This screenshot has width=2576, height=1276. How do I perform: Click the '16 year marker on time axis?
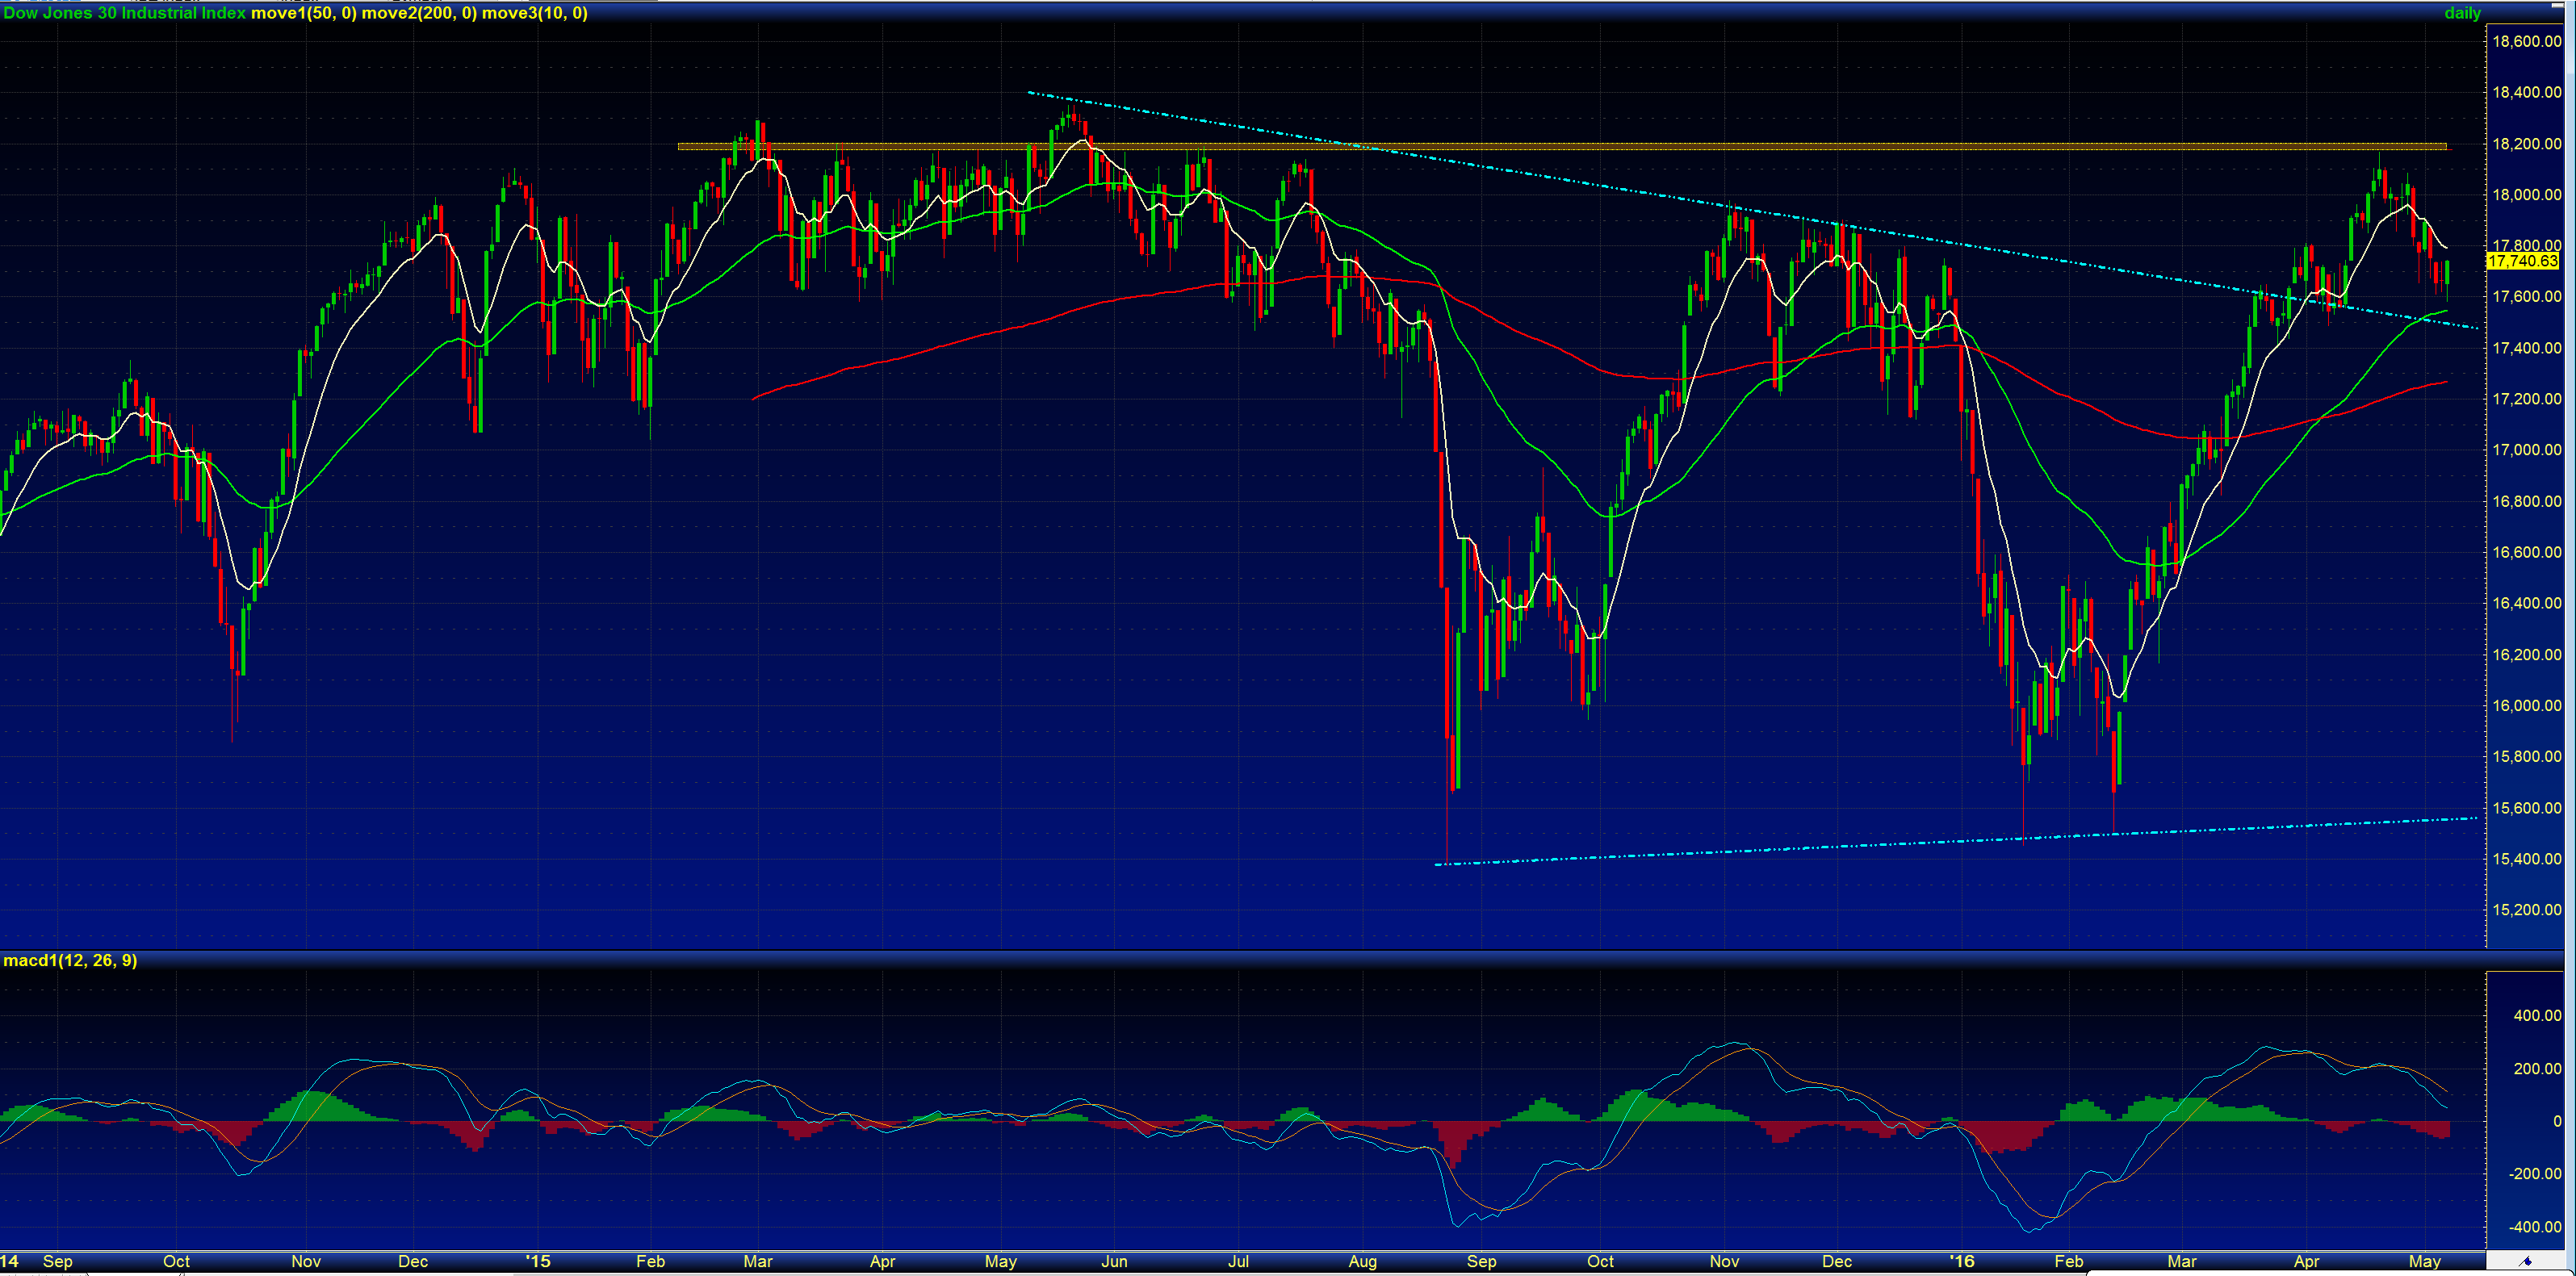1961,1262
